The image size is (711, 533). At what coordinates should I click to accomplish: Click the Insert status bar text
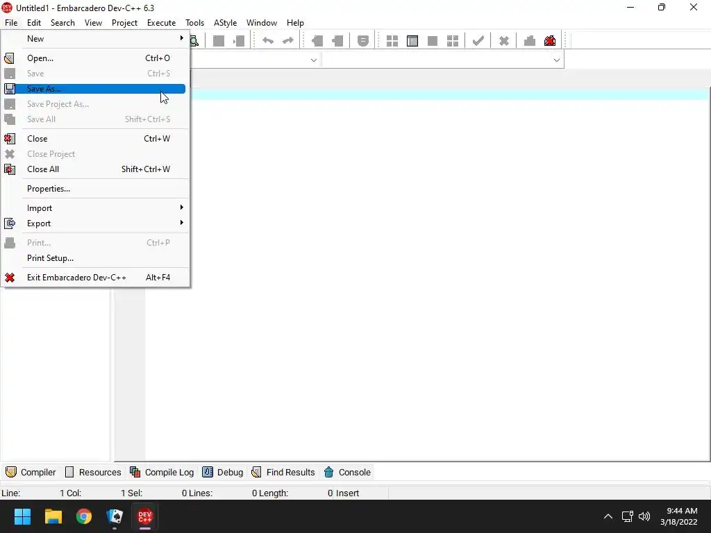tap(347, 493)
